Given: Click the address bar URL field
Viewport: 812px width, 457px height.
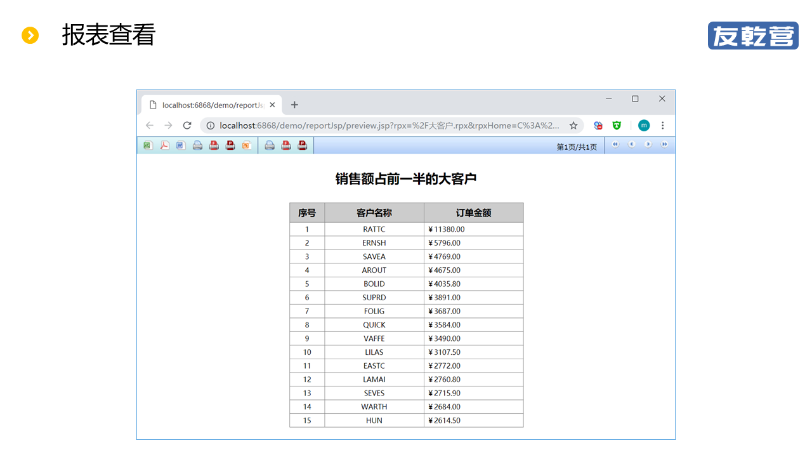Looking at the screenshot, I should coord(387,126).
